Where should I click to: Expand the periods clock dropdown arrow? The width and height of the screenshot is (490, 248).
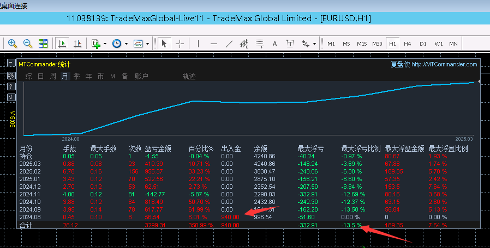[x=126, y=44]
